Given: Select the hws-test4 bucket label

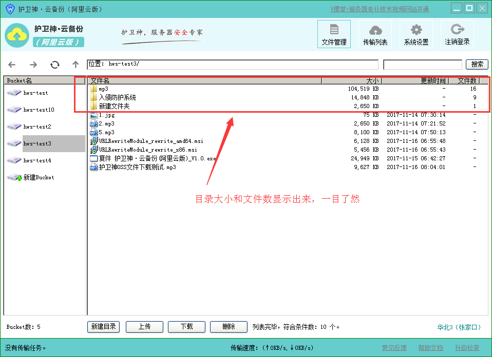Looking at the screenshot, I should (37, 160).
